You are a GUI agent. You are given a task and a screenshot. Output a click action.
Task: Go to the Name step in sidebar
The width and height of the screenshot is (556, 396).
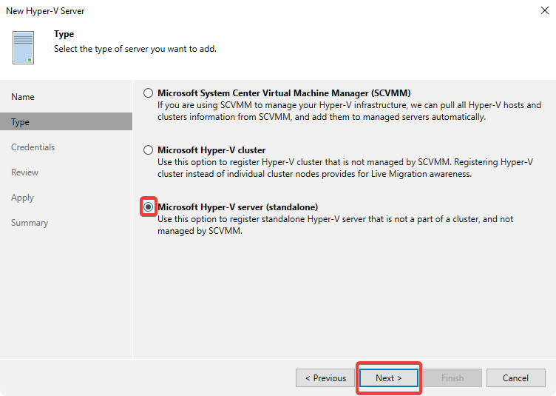click(x=23, y=97)
